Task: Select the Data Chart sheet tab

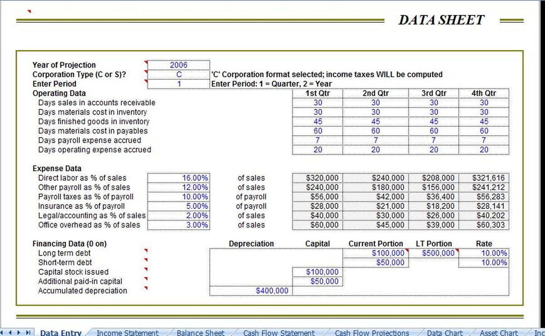Action: [445, 332]
